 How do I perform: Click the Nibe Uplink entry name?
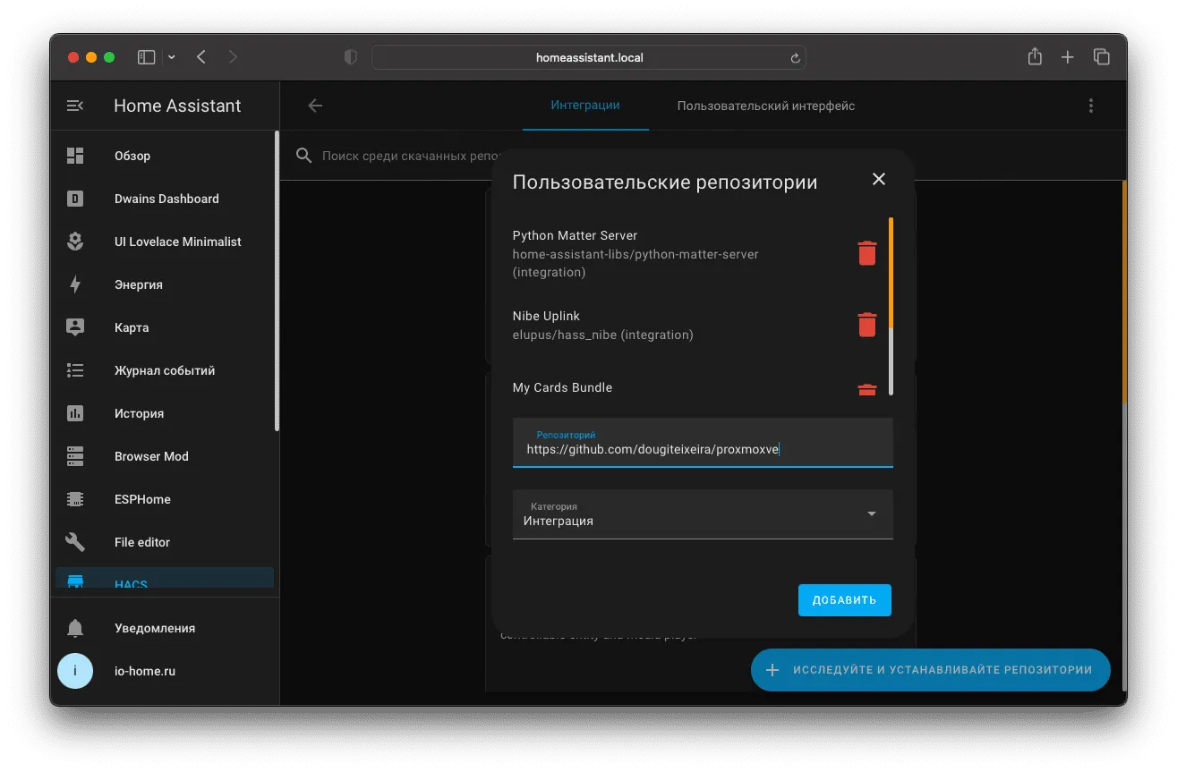click(x=546, y=316)
